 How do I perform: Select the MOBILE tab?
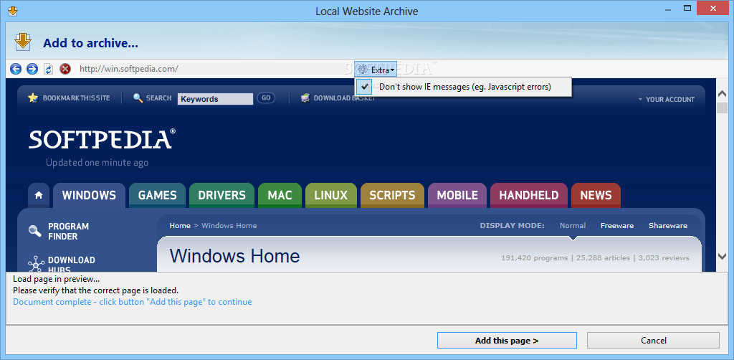[x=457, y=195]
